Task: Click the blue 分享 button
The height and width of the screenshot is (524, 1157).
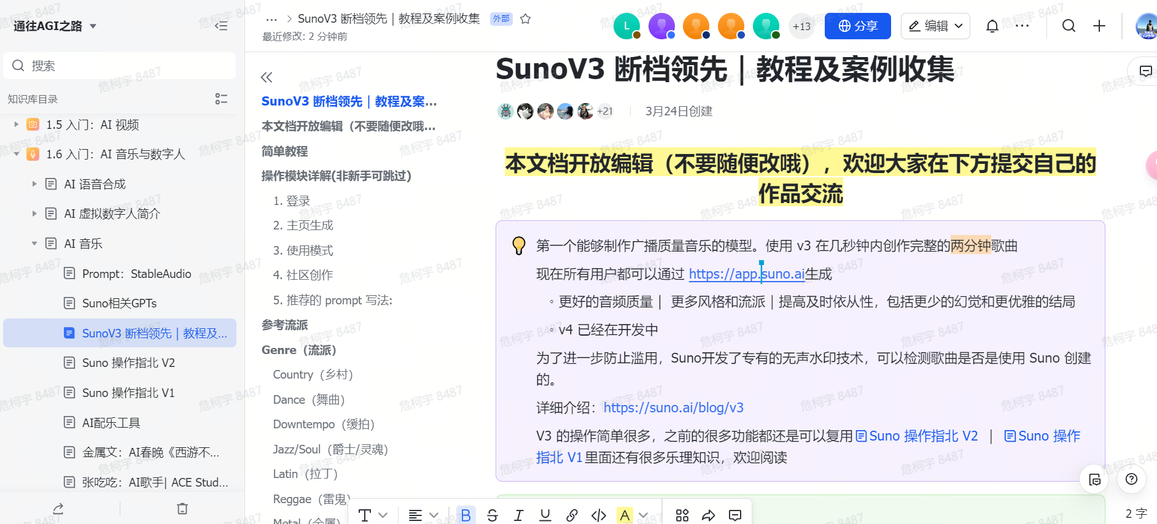Action: tap(857, 26)
